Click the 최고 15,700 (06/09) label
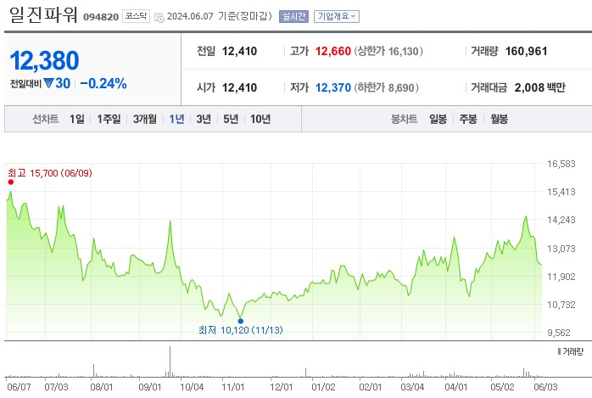The image size is (592, 398). click(x=50, y=173)
